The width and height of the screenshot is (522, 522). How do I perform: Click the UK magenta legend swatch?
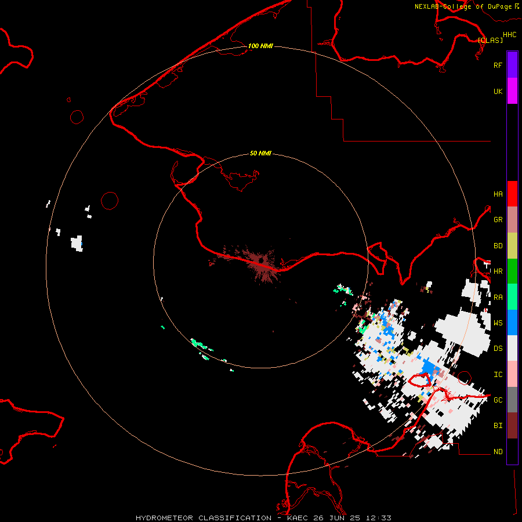512,91
